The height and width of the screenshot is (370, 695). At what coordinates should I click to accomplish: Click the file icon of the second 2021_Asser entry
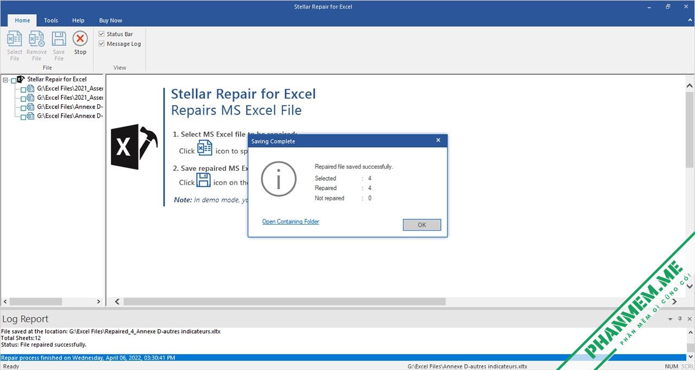pyautogui.click(x=31, y=98)
